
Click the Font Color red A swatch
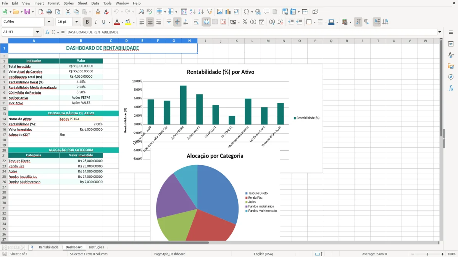(117, 22)
